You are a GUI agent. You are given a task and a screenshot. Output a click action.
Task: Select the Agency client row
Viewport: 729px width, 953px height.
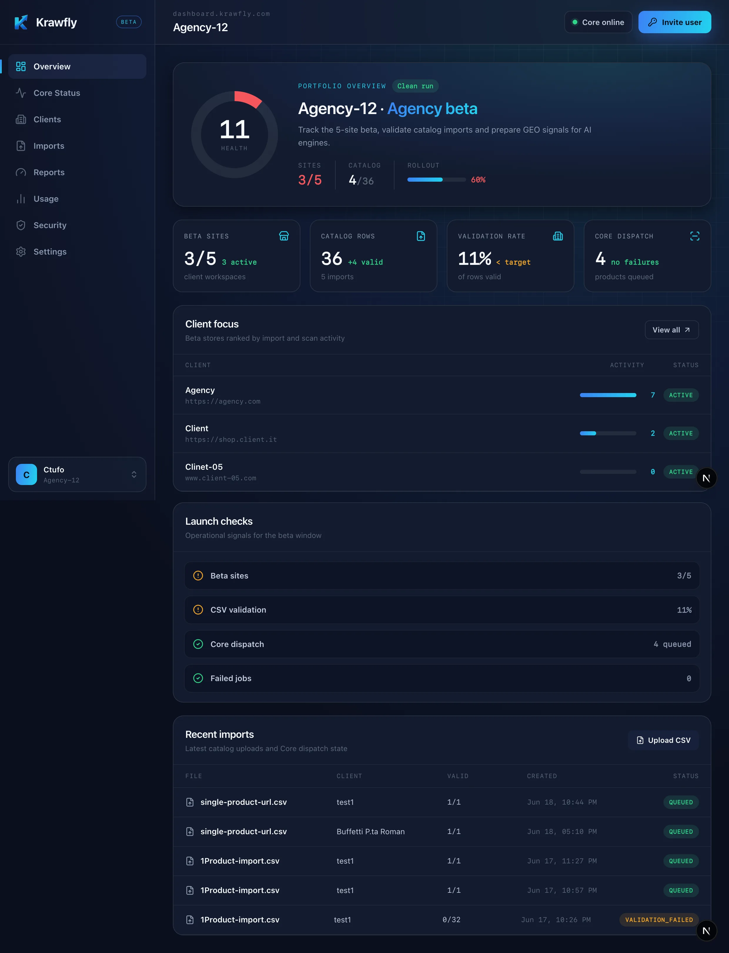coord(442,395)
